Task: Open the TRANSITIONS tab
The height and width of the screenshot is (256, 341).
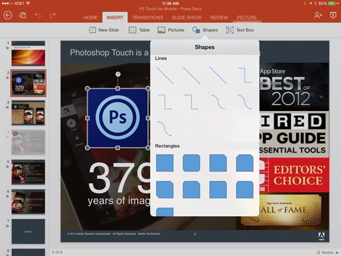Action: coord(148,18)
